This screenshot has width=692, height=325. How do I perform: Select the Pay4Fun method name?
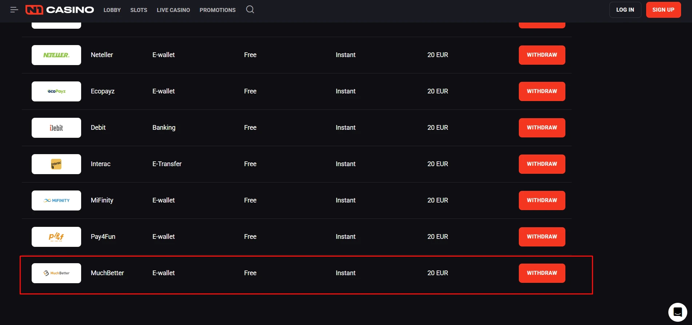coord(103,237)
